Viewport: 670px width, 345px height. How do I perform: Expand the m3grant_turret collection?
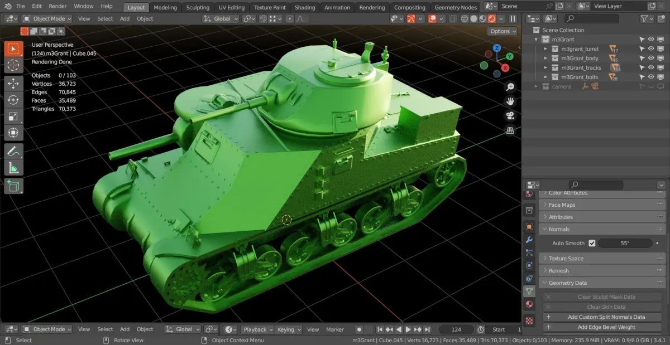tap(545, 49)
